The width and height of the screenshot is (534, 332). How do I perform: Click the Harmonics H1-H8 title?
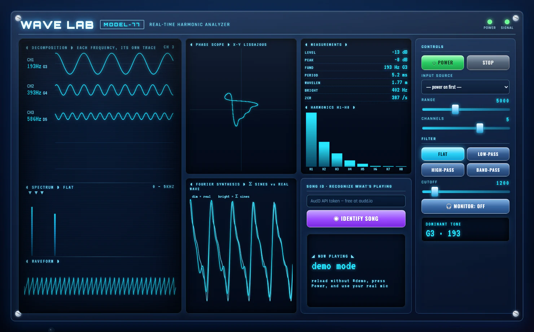330,108
